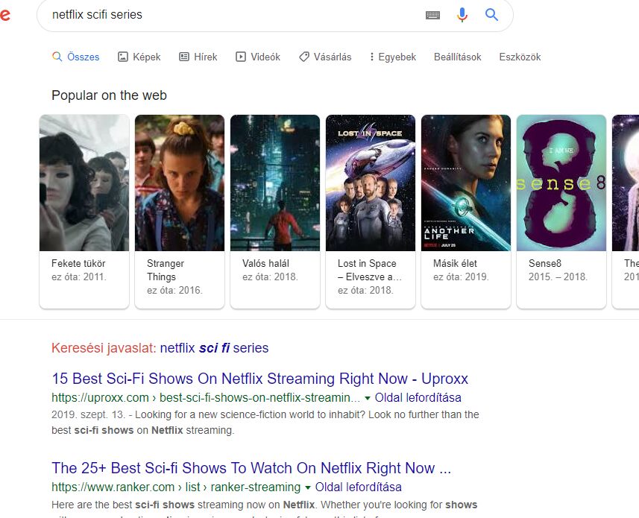
Task: Open the on-screen keyboard icon
Action: [x=432, y=15]
